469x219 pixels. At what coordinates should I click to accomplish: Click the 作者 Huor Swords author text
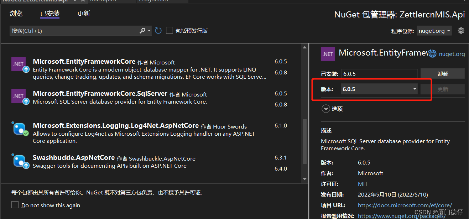(x=224, y=127)
